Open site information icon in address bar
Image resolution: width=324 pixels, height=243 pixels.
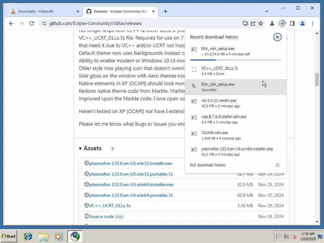coord(44,23)
